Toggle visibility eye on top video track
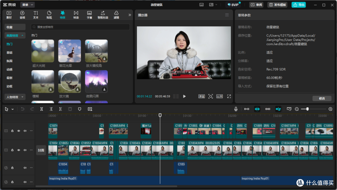The height and width of the screenshot is (190, 337). pyautogui.click(x=19, y=131)
